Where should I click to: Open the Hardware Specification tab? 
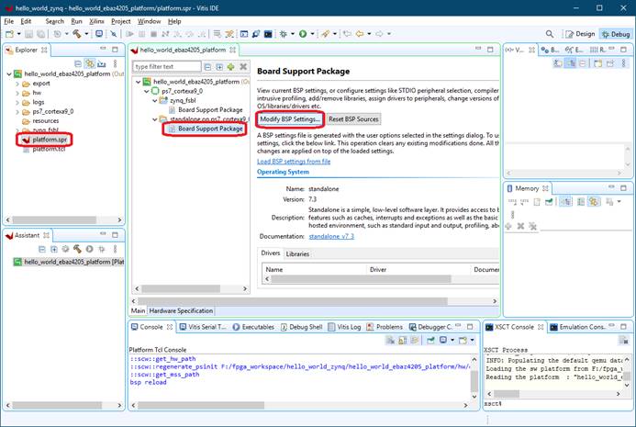181,310
